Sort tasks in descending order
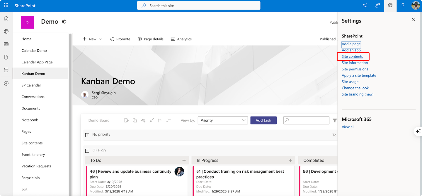 click(x=169, y=120)
